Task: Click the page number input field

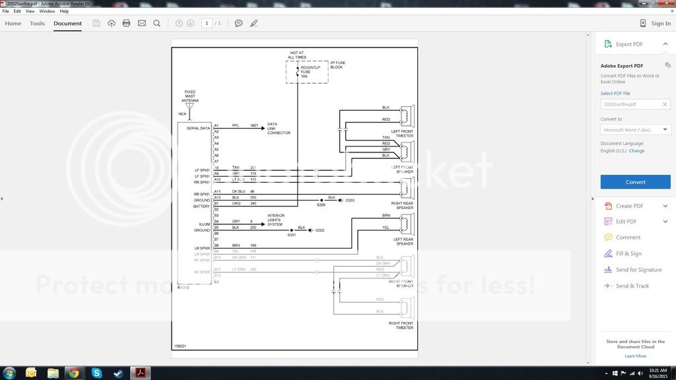Action: [x=207, y=23]
